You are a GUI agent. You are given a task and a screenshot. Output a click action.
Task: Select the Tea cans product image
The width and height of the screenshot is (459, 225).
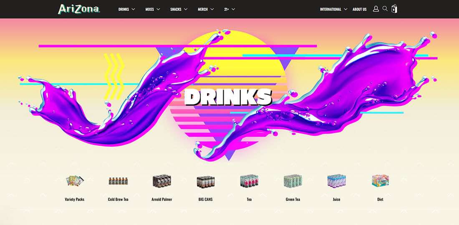(249, 181)
